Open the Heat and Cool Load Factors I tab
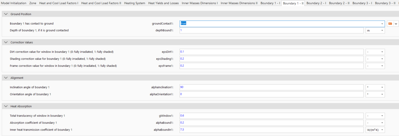399x136 pixels. [x=59, y=3]
